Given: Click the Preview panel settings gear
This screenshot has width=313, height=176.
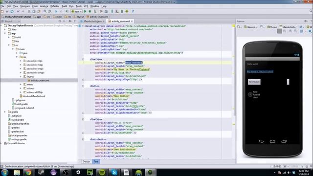Looking at the screenshot, I should click(x=305, y=21).
